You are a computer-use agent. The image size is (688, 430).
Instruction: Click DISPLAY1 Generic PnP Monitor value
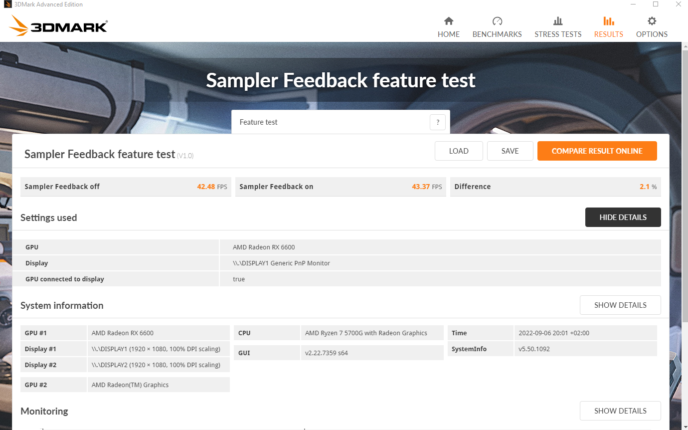(281, 263)
